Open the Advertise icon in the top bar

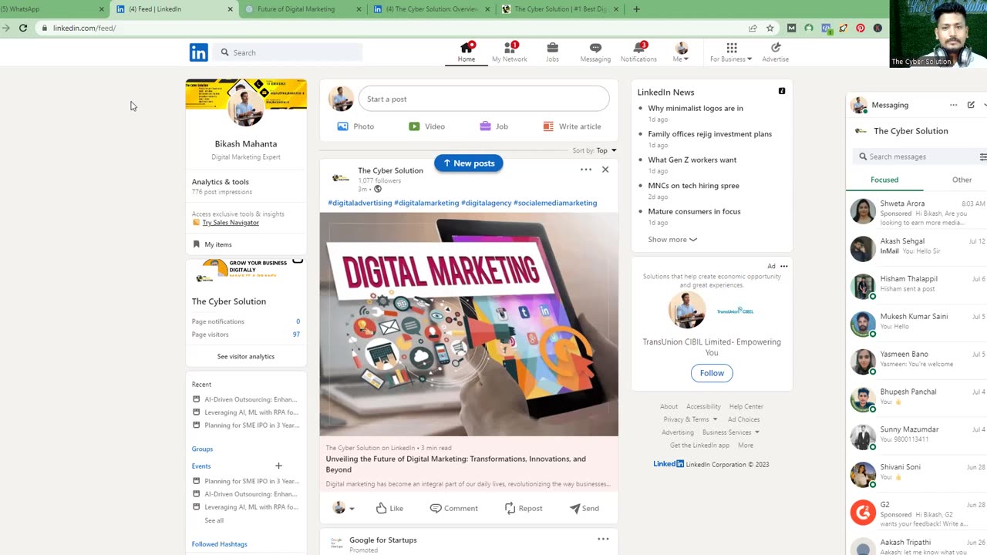pos(775,52)
